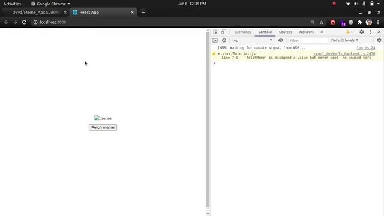
Task: Open the Extensions puzzle menu
Action: [360, 22]
